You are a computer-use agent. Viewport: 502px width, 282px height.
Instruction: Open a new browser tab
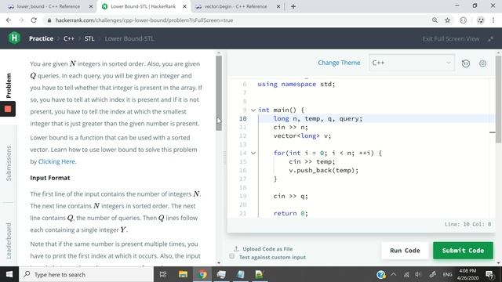pyautogui.click(x=293, y=6)
